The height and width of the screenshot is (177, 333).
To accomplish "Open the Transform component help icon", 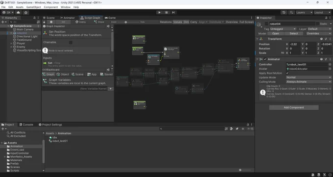I will coord(321,39).
